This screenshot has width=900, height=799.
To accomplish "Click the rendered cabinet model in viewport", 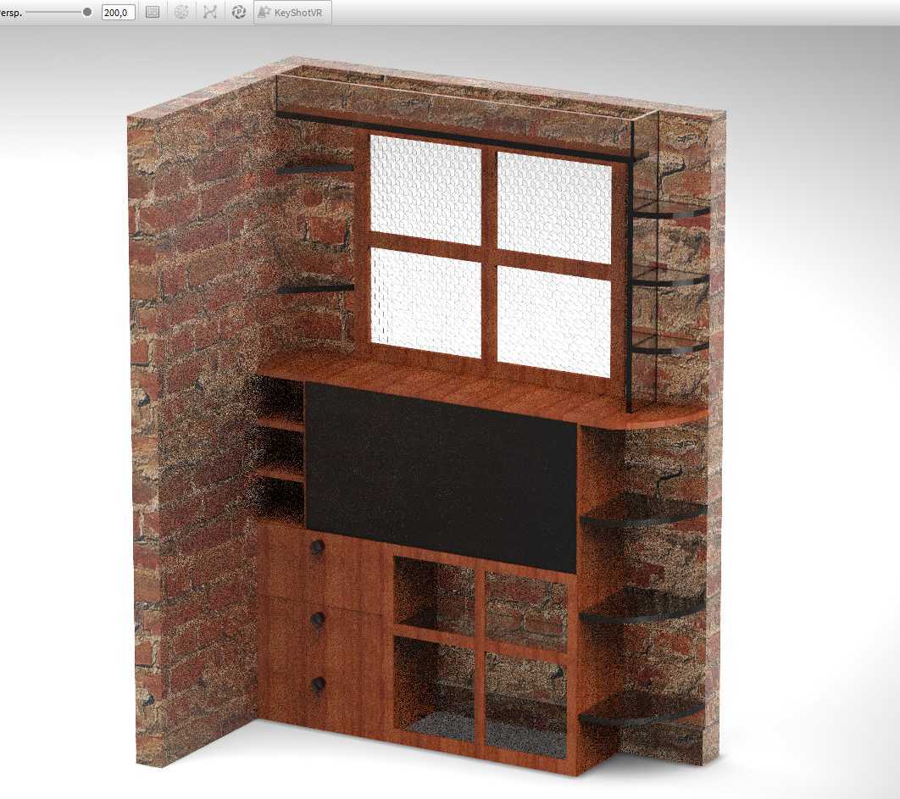I will 428,413.
